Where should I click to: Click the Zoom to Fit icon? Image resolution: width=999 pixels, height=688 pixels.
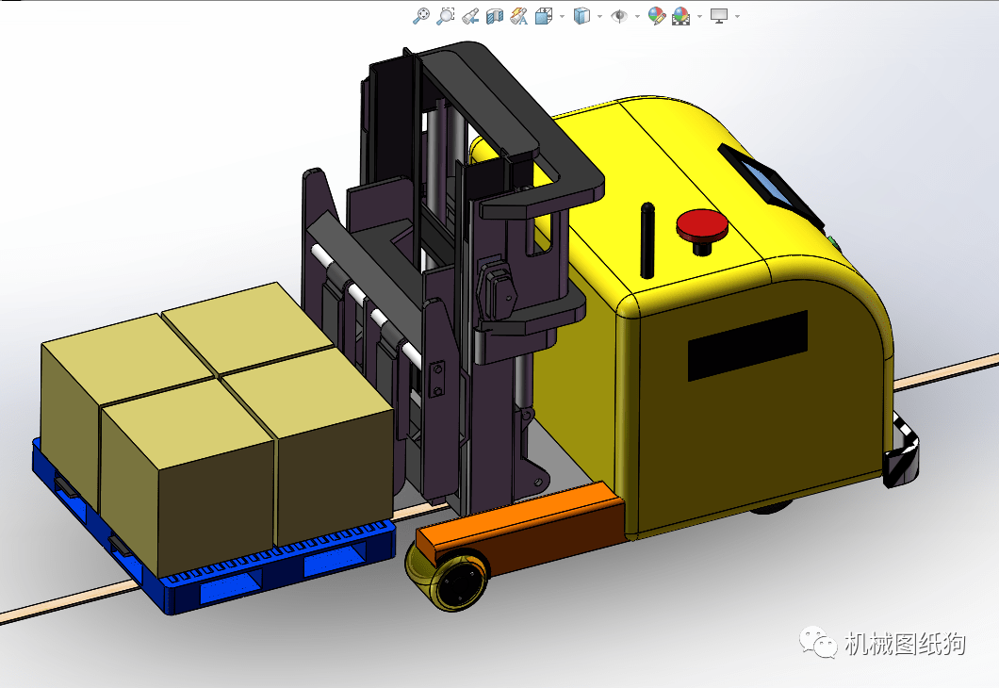tap(421, 16)
